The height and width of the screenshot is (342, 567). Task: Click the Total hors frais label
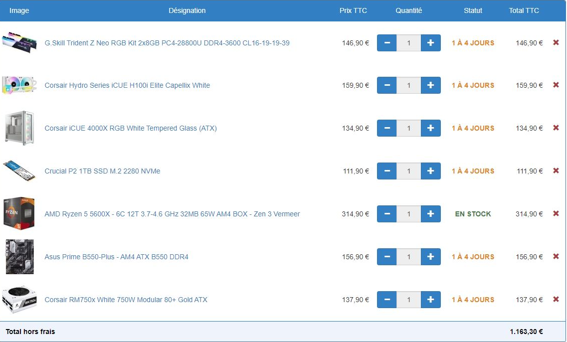pyautogui.click(x=30, y=332)
